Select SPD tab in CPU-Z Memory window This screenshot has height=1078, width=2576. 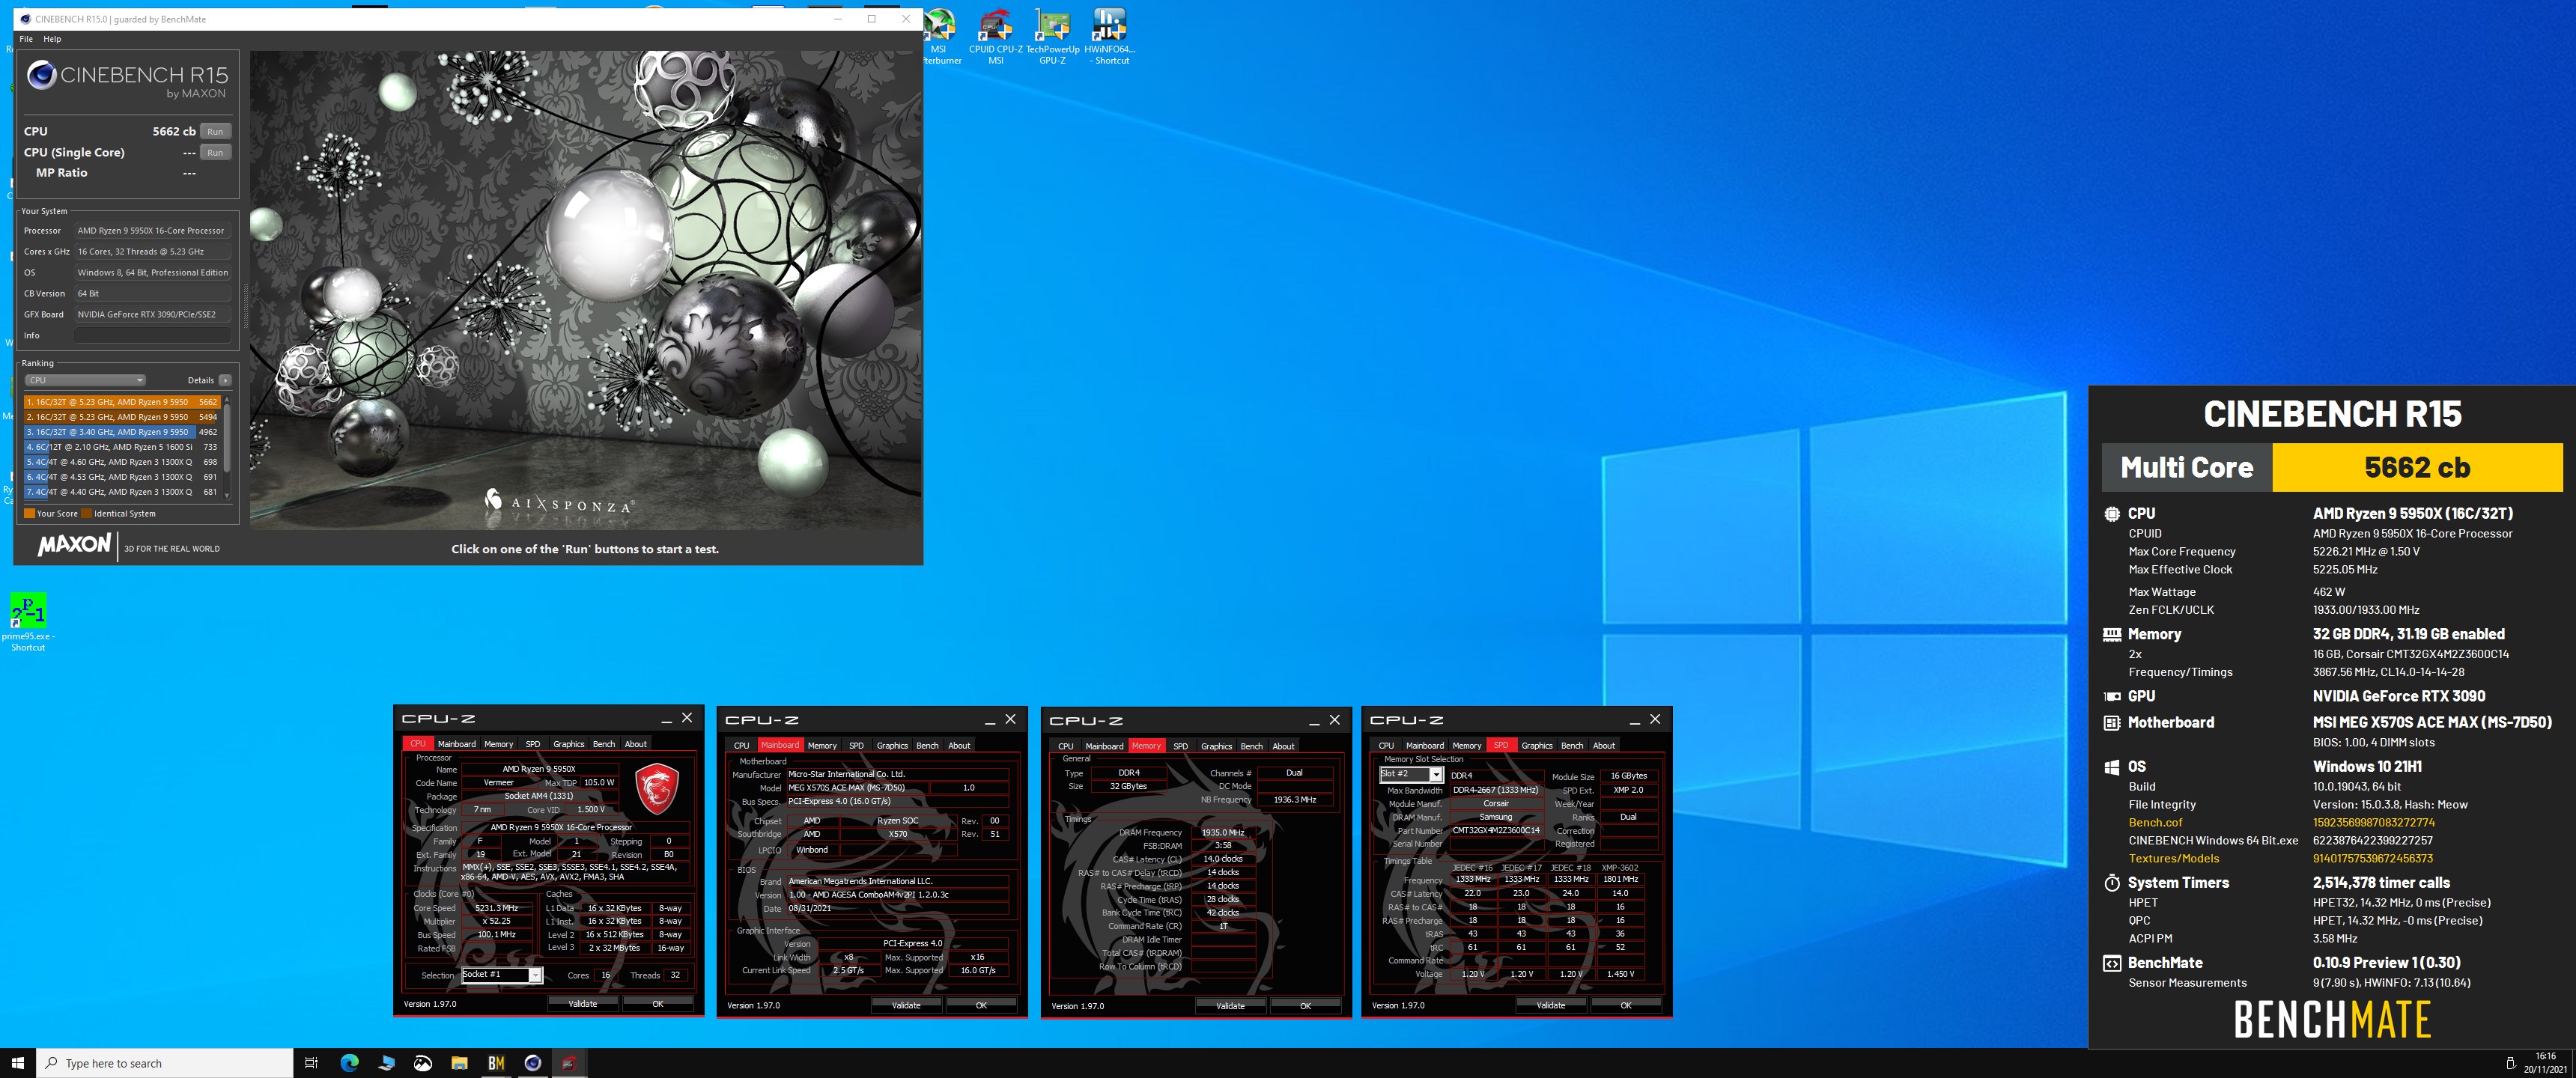pos(1181,746)
